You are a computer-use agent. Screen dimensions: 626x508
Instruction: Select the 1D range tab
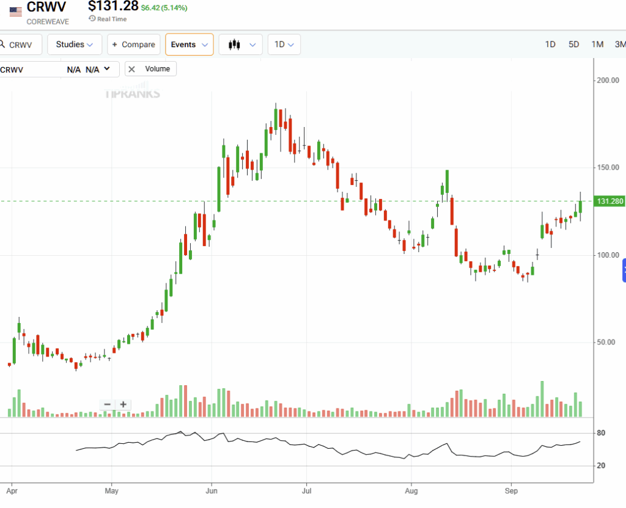coord(550,44)
